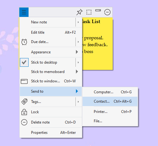The height and width of the screenshot is (146, 158).
Task: Expand the Appearance submenu arrow
Action: (x=77, y=52)
